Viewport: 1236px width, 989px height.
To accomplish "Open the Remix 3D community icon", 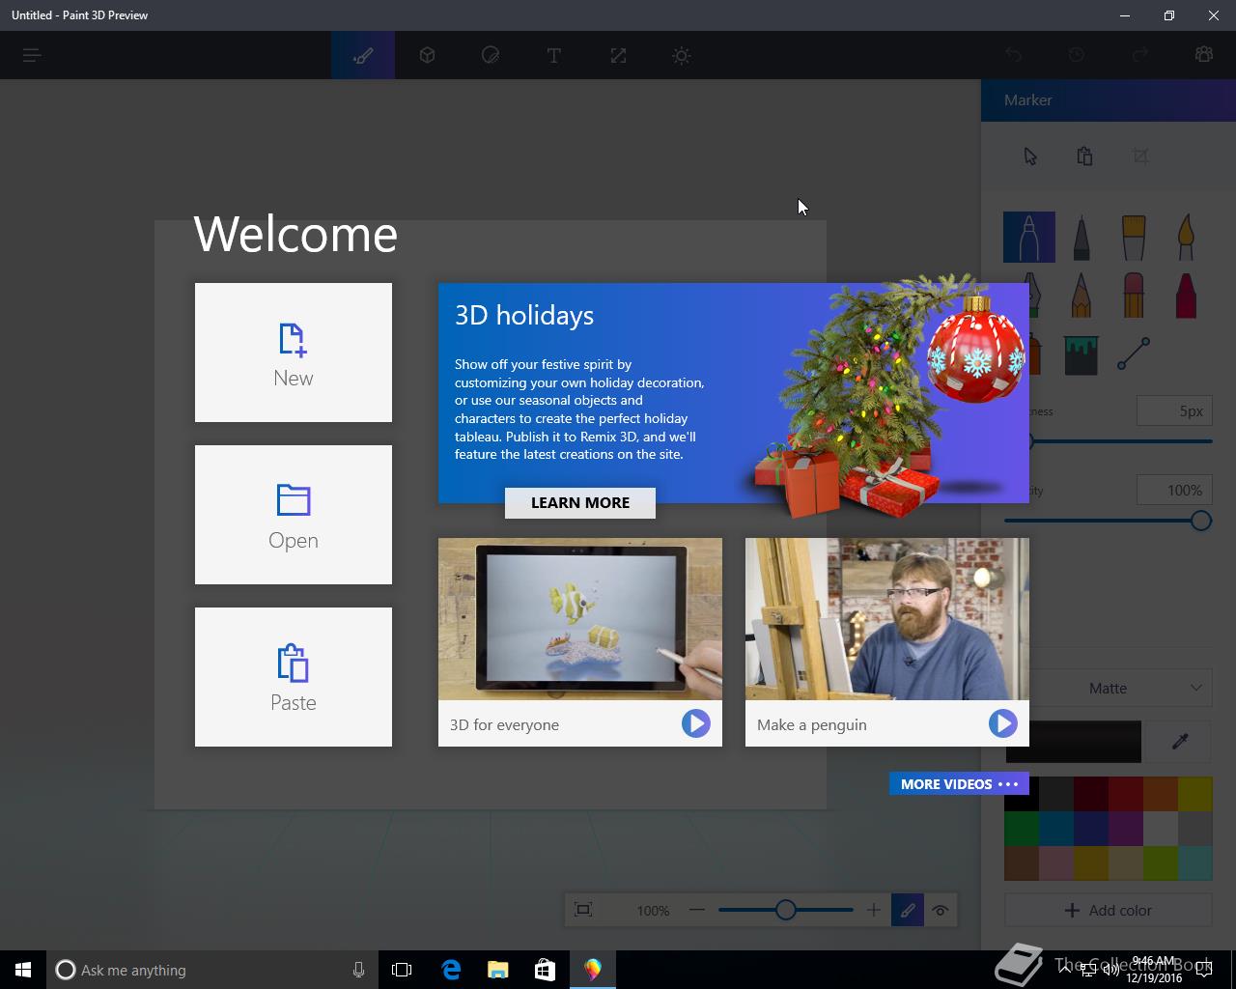I will click(x=1203, y=55).
